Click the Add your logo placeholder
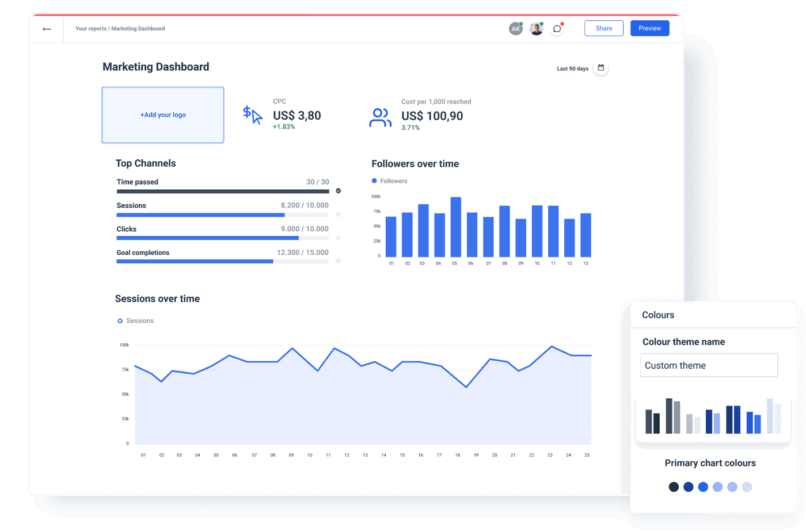The width and height of the screenshot is (806, 532). click(x=163, y=114)
